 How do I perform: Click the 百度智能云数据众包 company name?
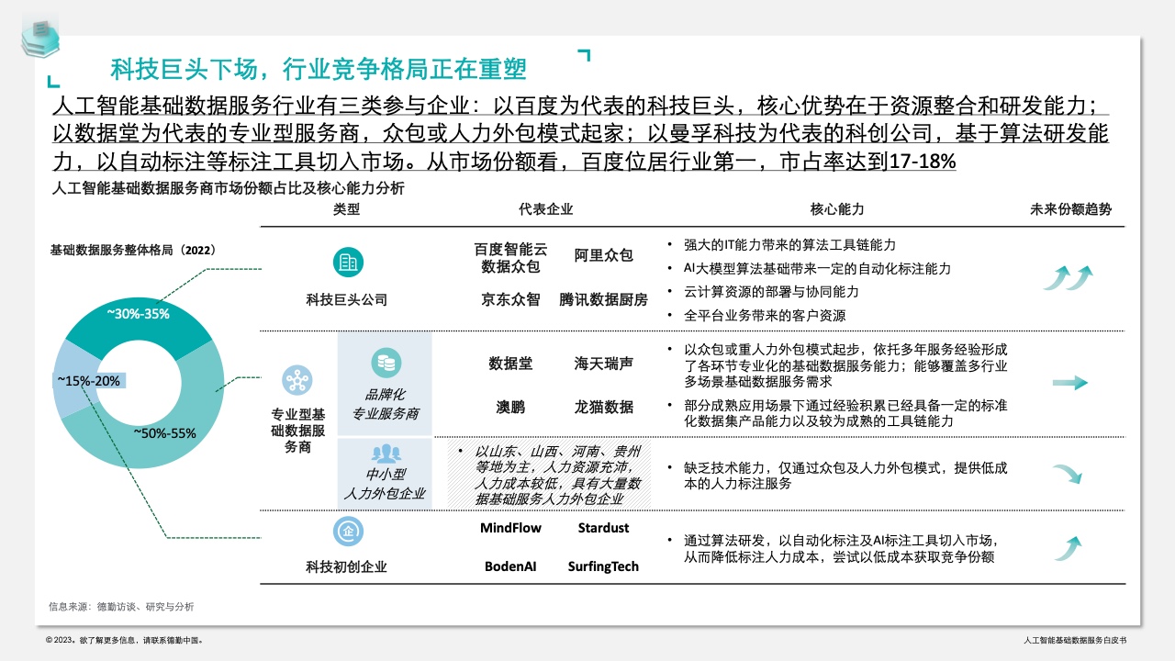(x=510, y=258)
